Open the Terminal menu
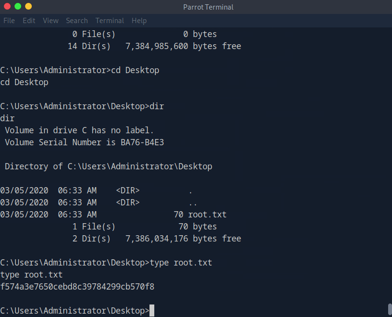Screen dimensions: 392x317 coord(109,21)
